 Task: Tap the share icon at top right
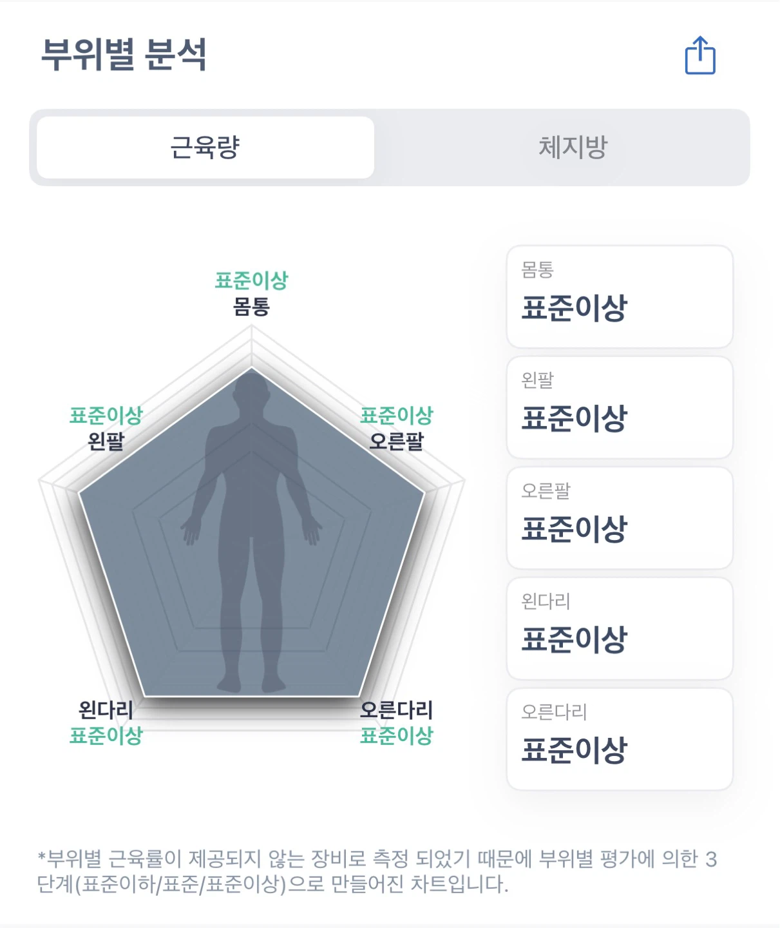click(700, 55)
